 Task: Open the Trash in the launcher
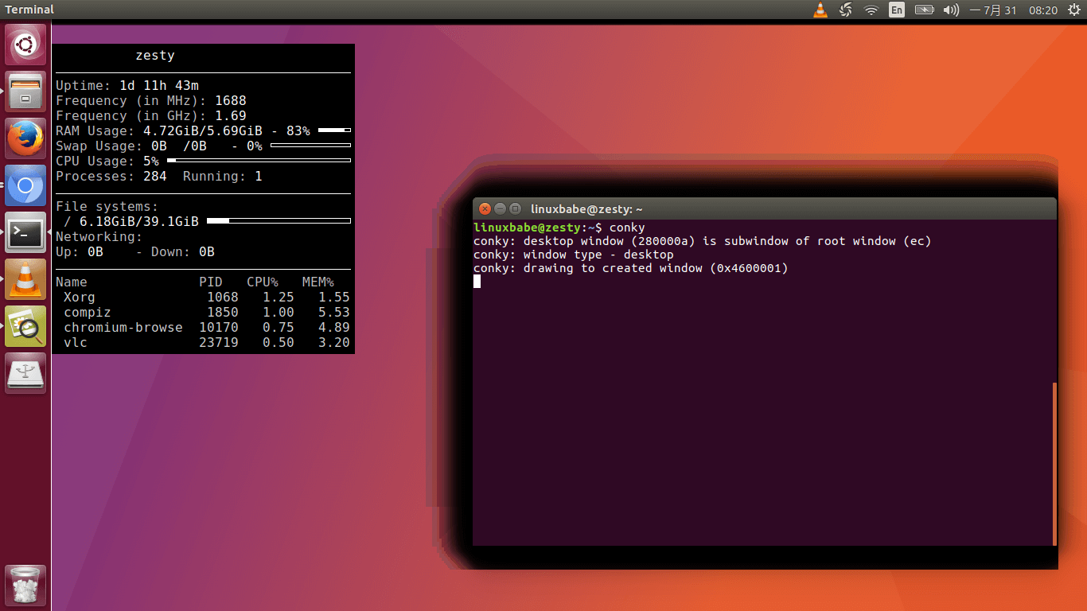[x=25, y=586]
